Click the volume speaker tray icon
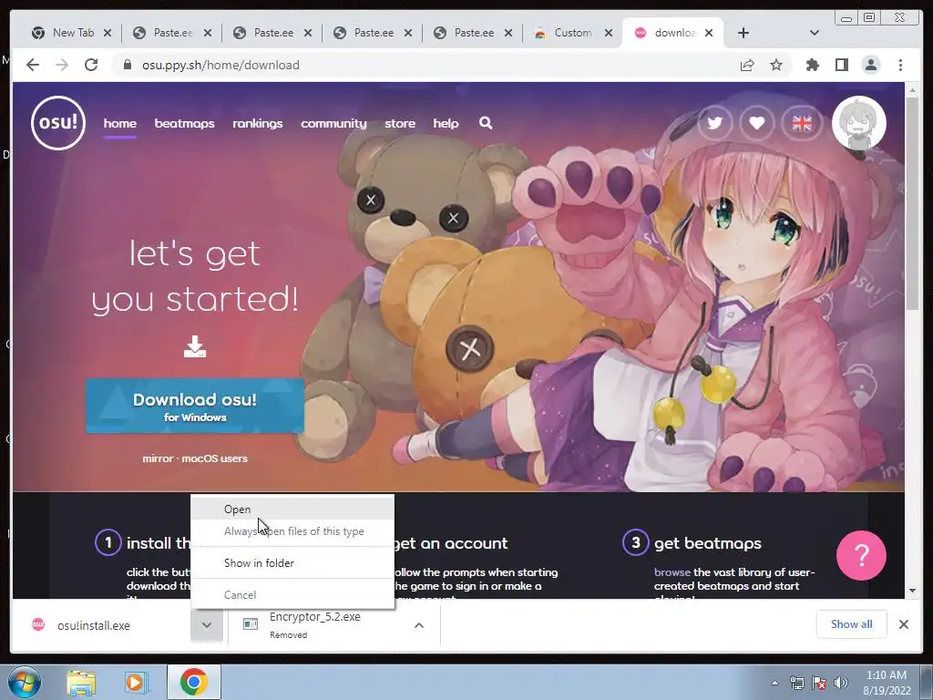Viewport: 933px width, 700px height. [x=840, y=683]
